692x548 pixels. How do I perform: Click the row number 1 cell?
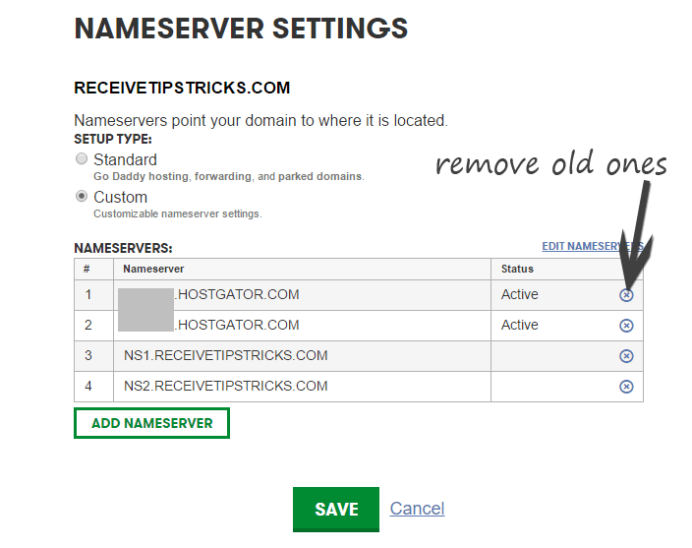[x=94, y=295]
